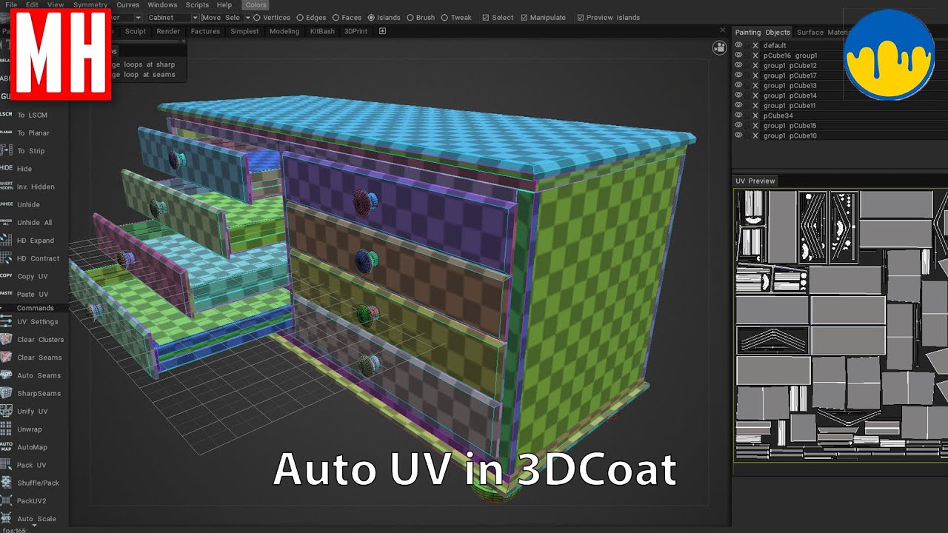
Task: Run the Unwrap command
Action: click(30, 429)
